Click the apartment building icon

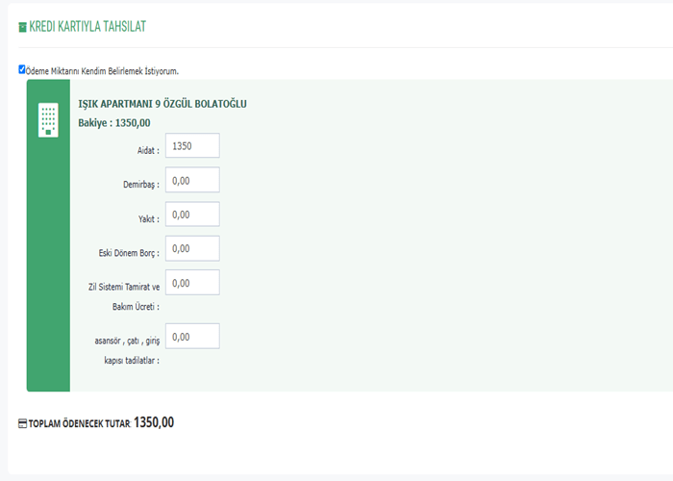point(48,120)
